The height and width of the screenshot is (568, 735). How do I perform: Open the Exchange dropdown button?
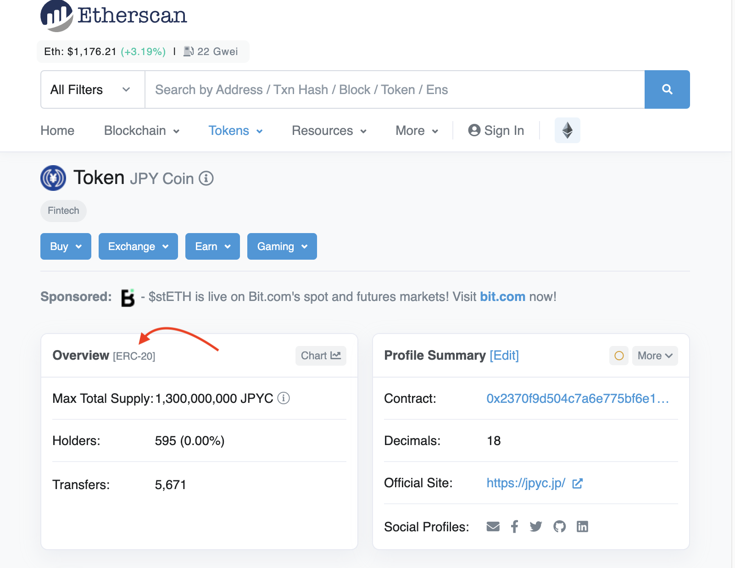coord(138,246)
